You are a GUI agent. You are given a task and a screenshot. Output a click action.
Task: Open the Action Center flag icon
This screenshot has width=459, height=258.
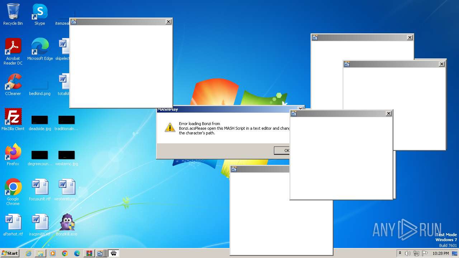pos(425,253)
